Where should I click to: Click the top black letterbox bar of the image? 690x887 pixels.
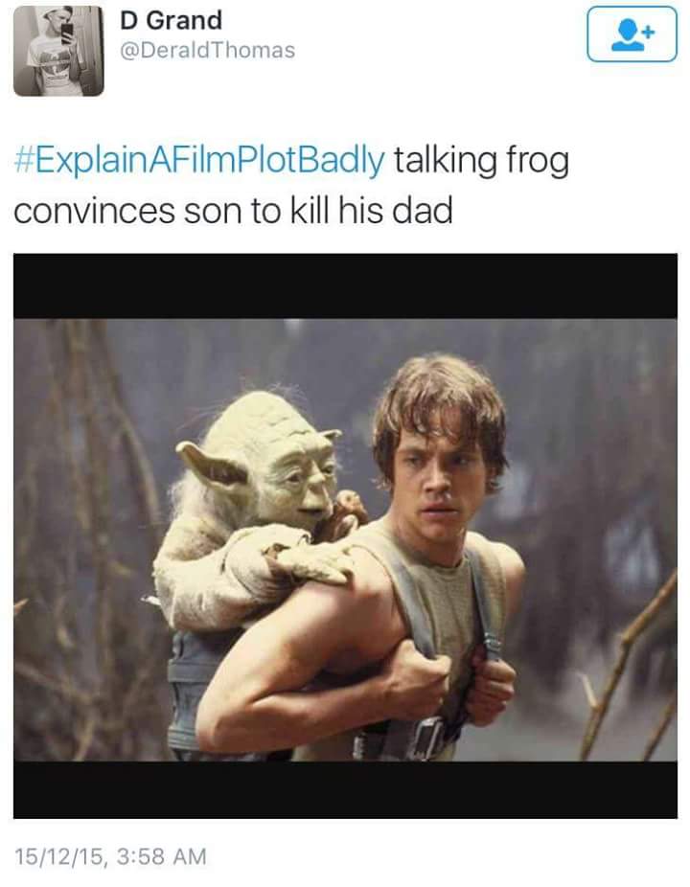345,286
